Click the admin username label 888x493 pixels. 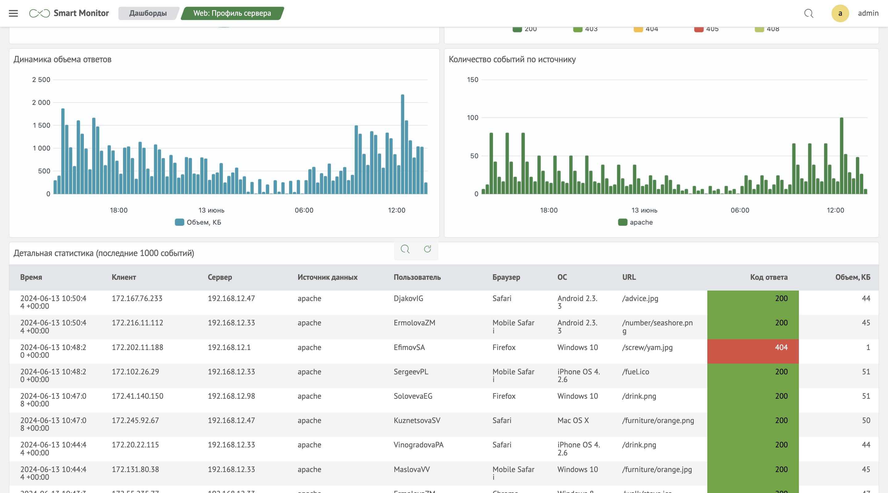point(868,14)
